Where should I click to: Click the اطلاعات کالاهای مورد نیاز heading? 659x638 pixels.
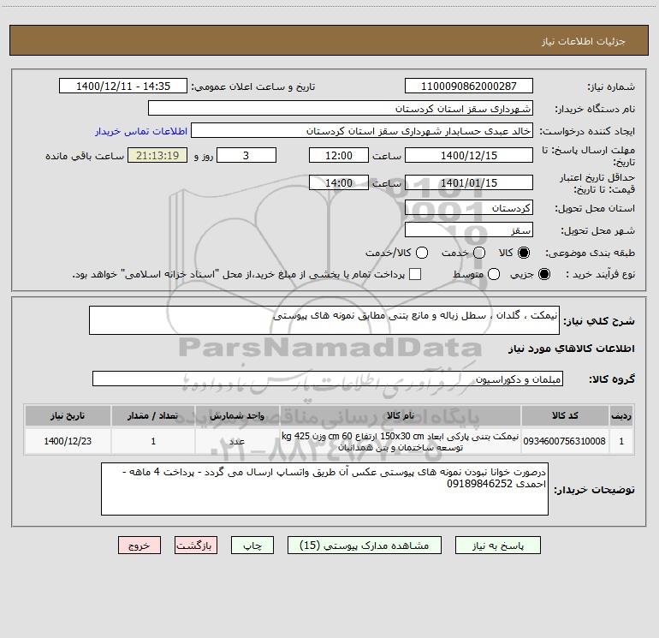pyautogui.click(x=572, y=349)
